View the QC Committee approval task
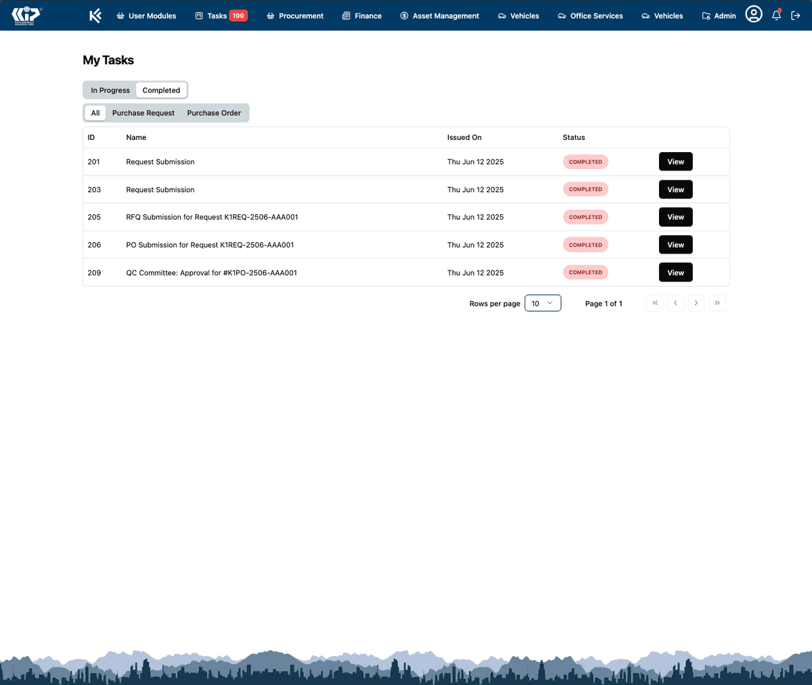This screenshot has width=812, height=685. coord(675,272)
